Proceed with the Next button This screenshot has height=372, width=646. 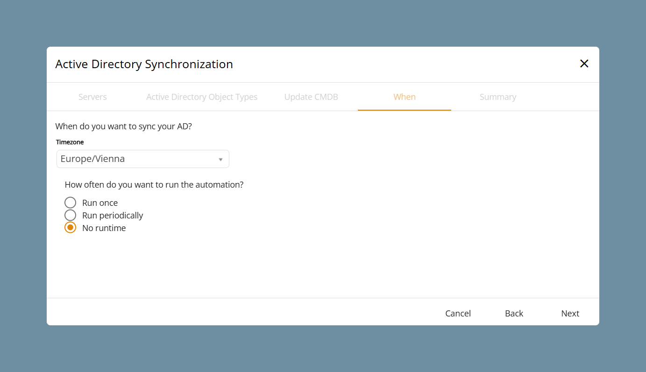570,314
